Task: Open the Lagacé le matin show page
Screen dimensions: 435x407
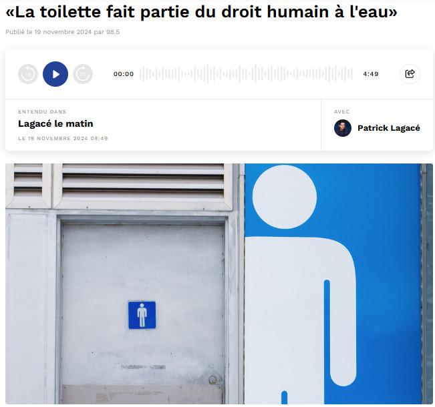Action: point(55,123)
